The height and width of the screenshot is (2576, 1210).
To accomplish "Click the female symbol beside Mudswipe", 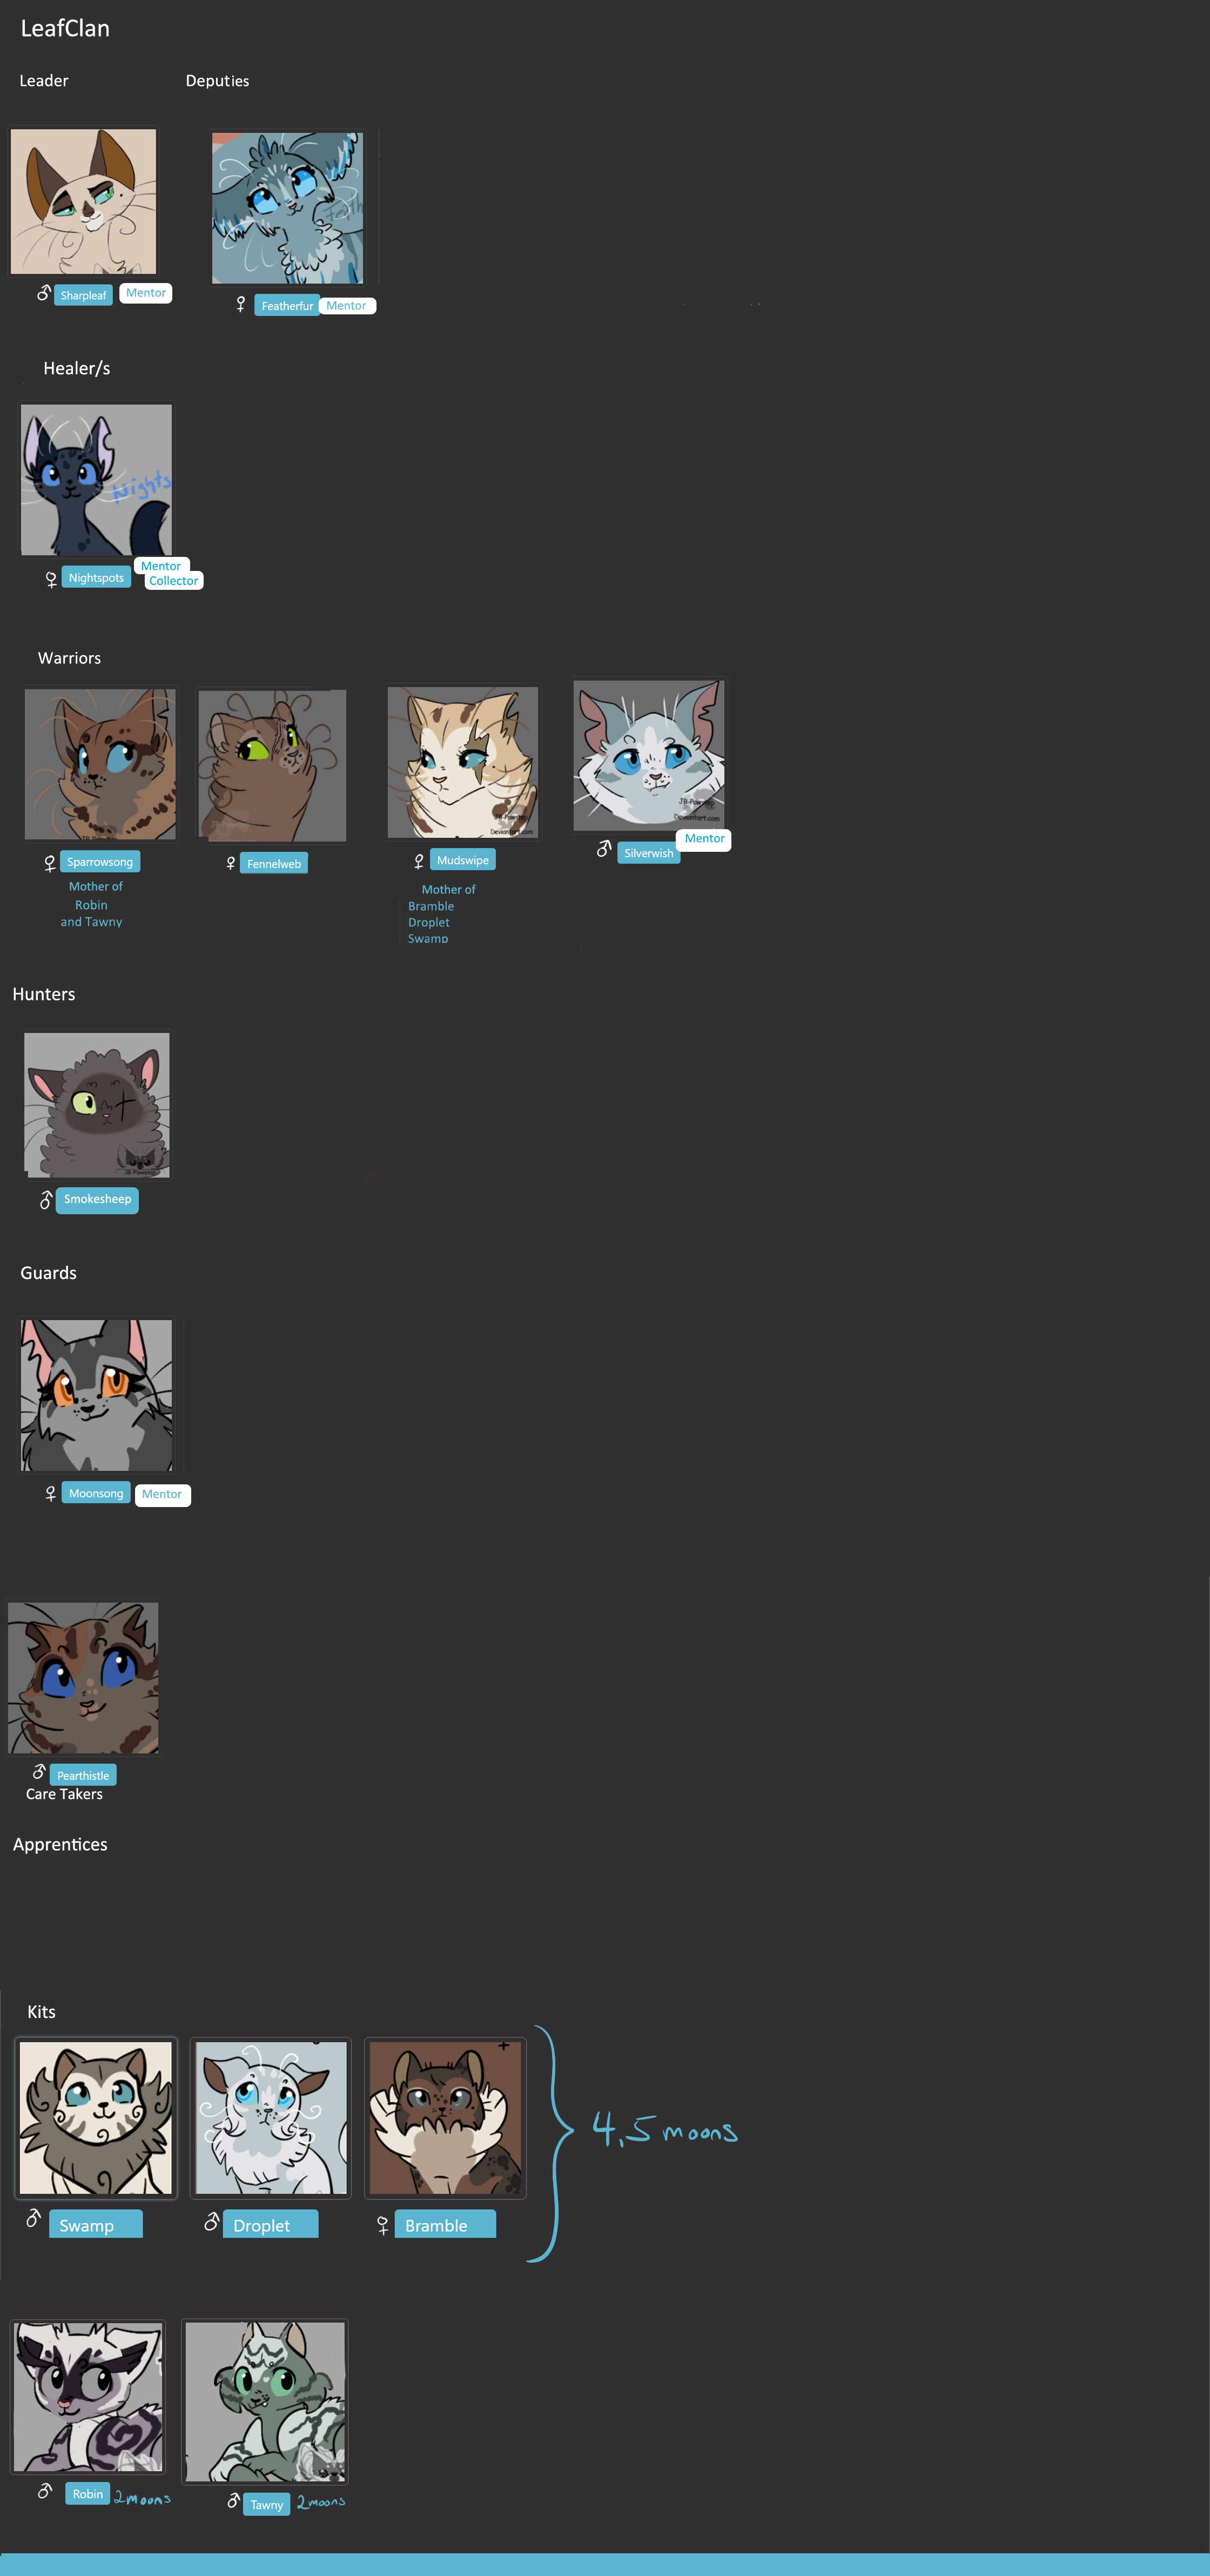I will 419,861.
